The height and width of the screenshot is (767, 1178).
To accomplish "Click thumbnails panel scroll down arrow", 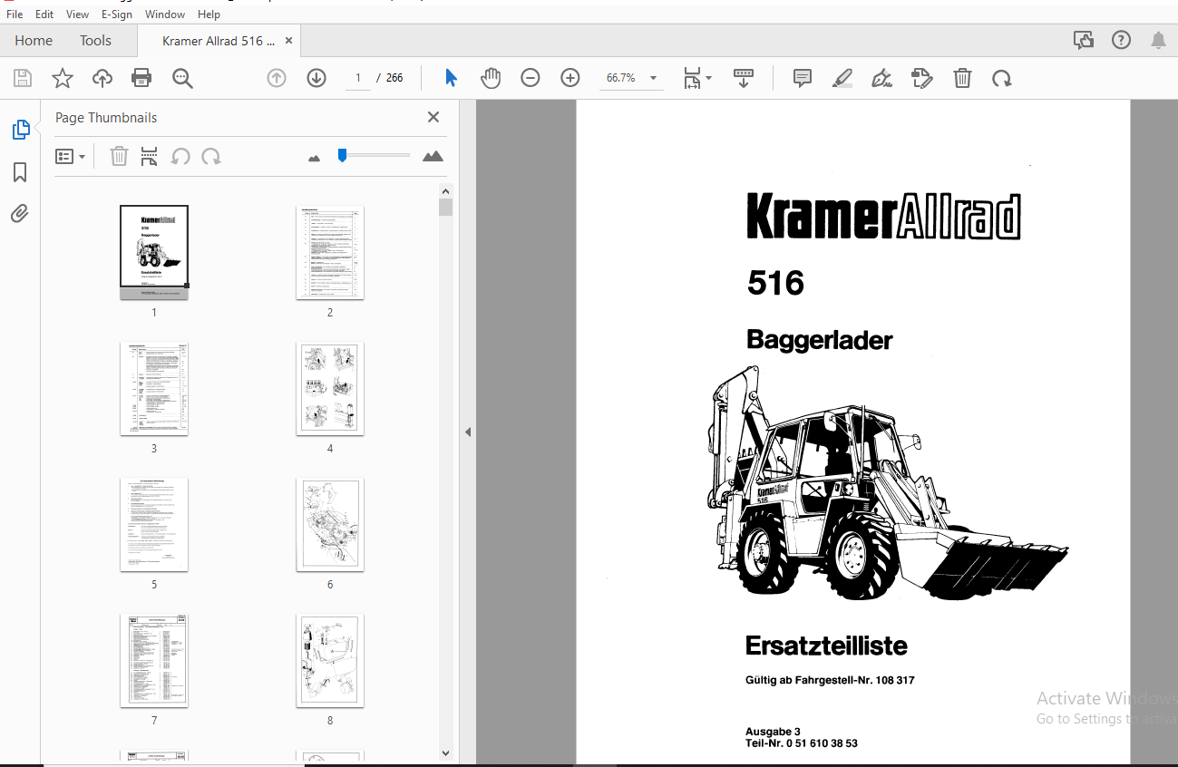I will point(445,752).
